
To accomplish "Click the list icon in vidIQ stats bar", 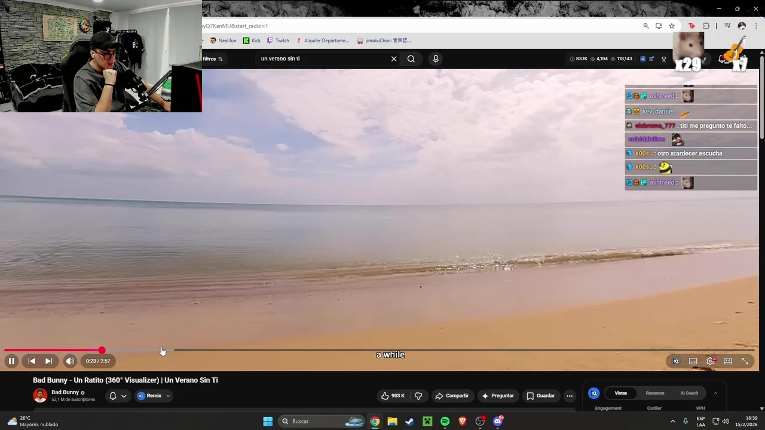I will (651, 59).
